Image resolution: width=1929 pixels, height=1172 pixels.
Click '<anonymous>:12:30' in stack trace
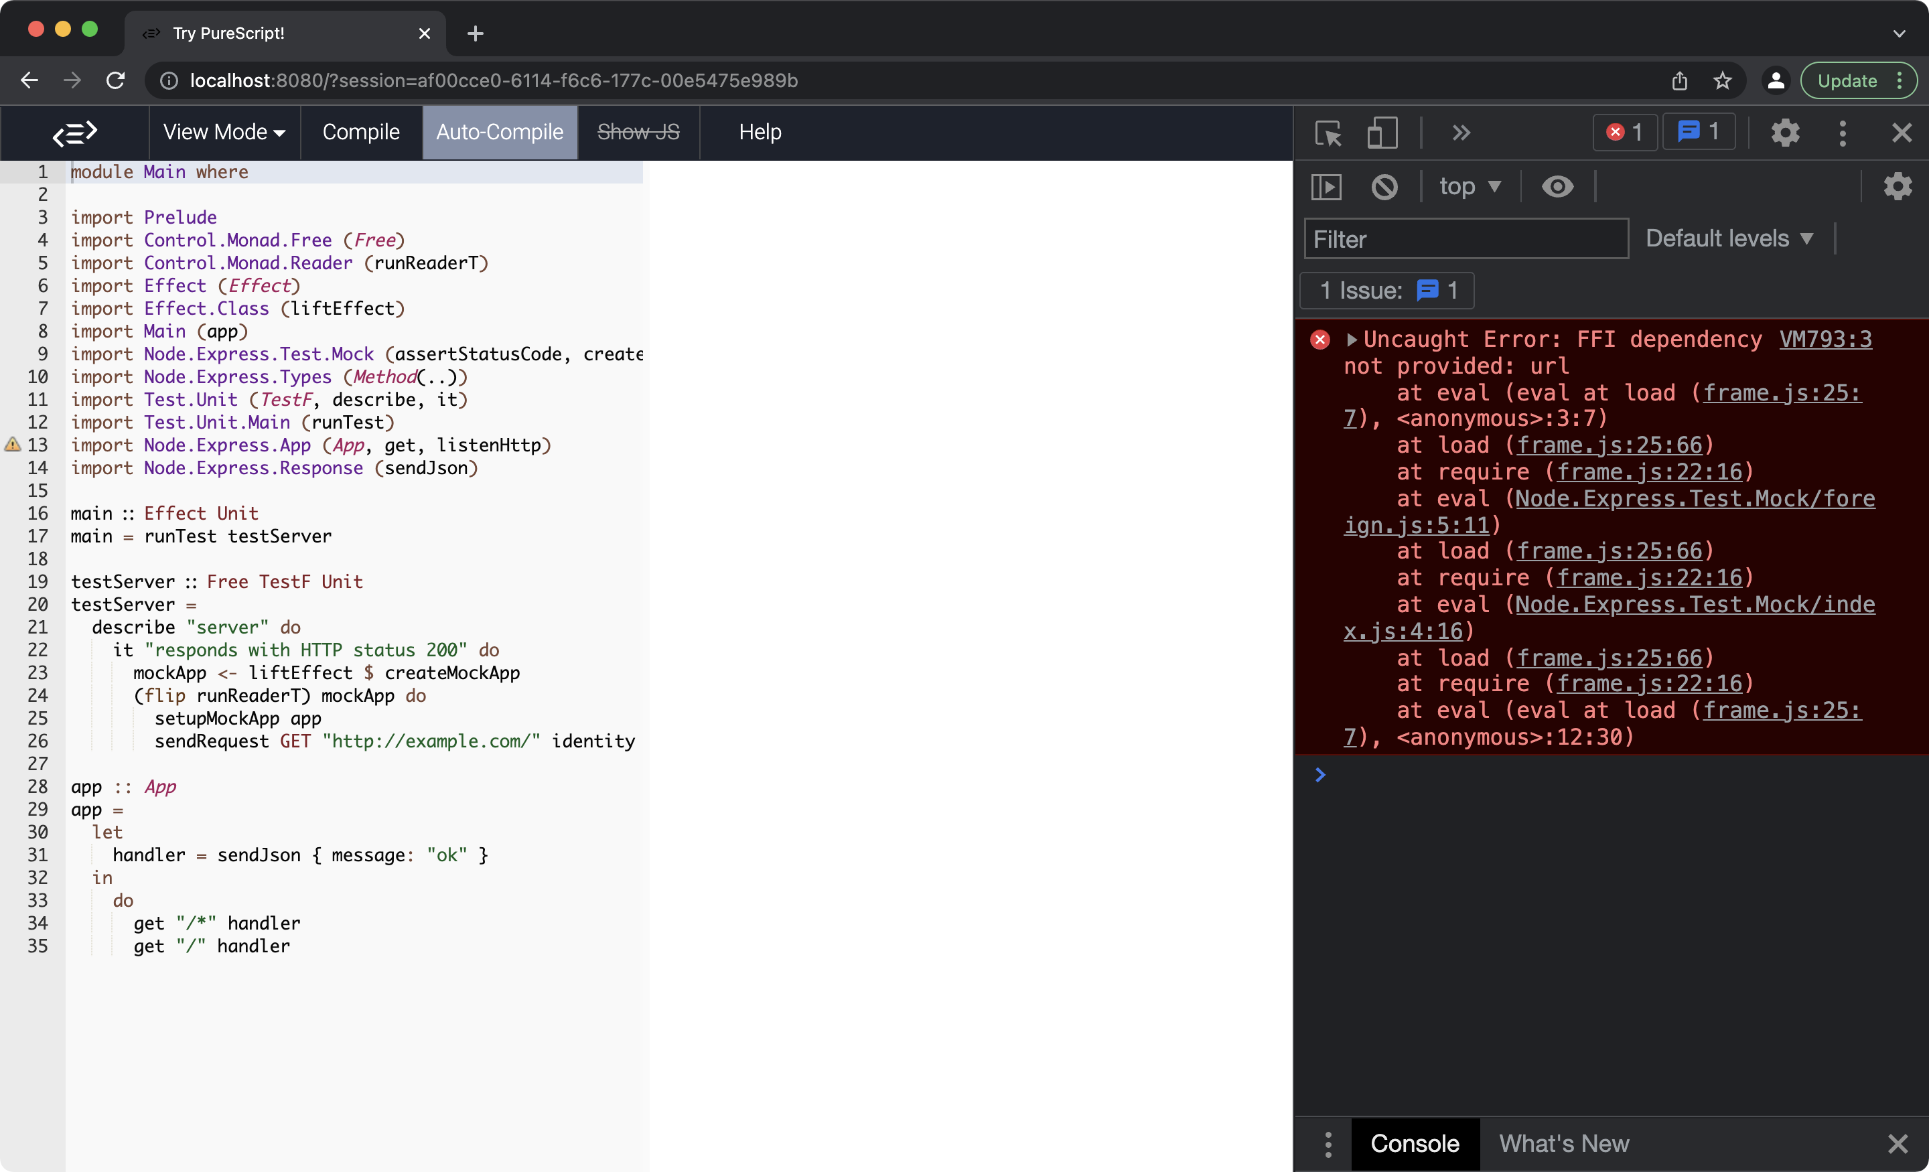1508,737
